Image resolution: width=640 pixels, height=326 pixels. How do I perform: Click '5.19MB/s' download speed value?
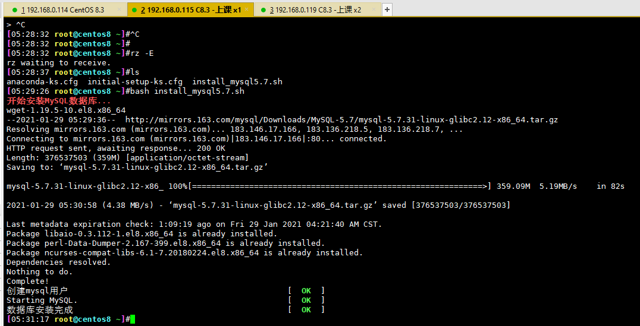[559, 186]
